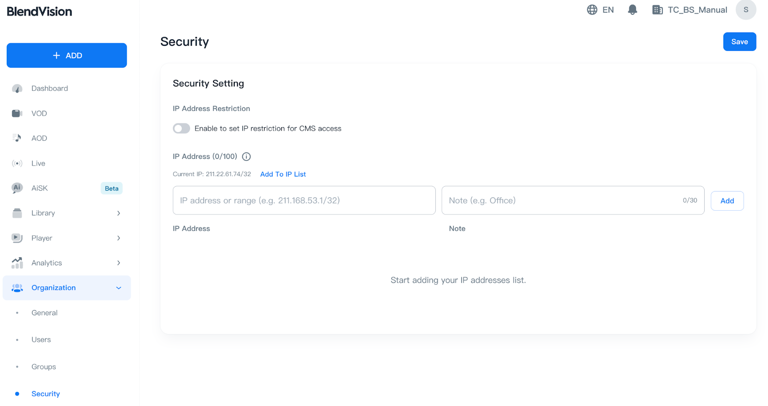Click the Live streaming icon
The image size is (768, 406).
pos(17,163)
